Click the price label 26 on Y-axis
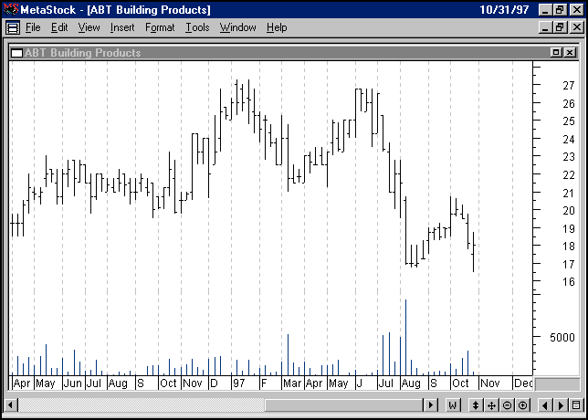 [569, 104]
